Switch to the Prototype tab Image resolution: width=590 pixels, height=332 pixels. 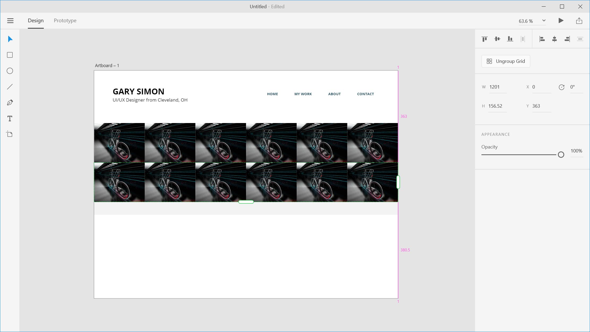[x=65, y=20]
